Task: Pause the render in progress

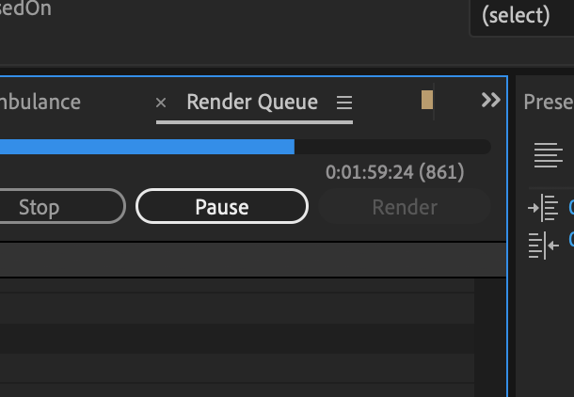Action: click(222, 206)
